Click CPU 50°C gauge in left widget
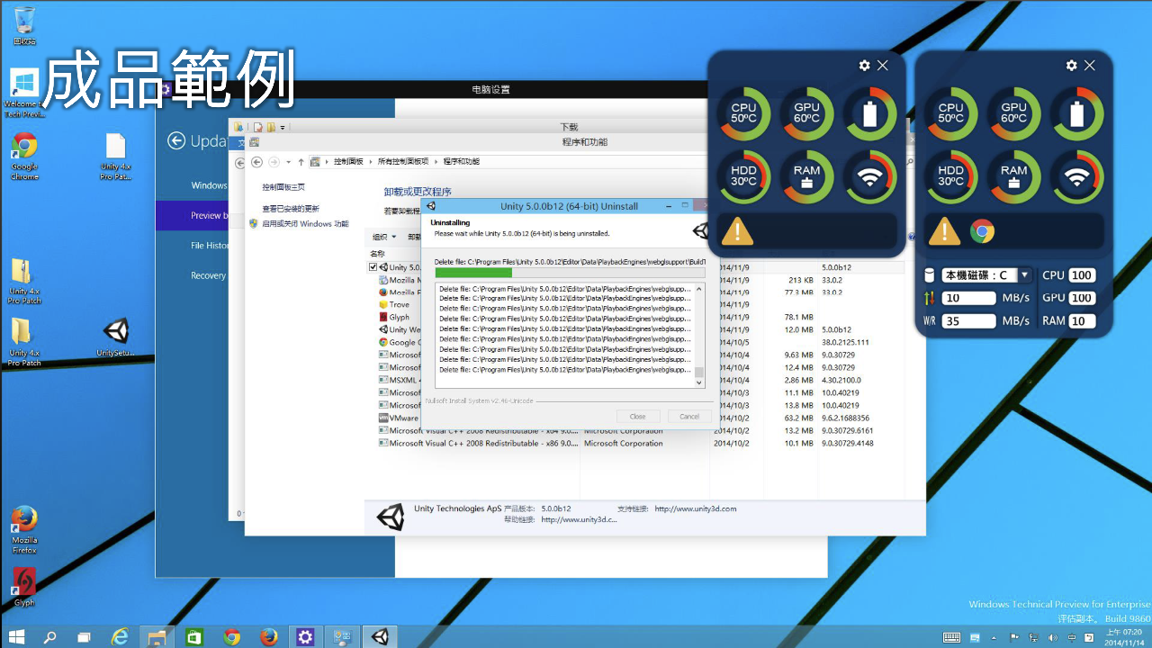The height and width of the screenshot is (648, 1152). pyautogui.click(x=744, y=113)
